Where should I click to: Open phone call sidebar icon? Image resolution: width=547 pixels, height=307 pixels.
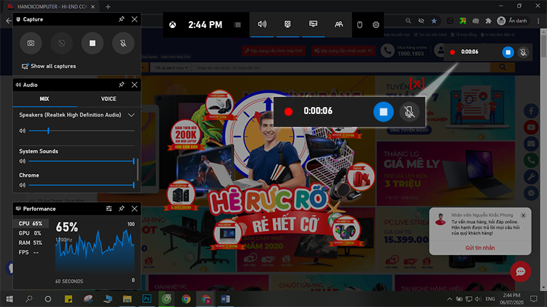pos(531,160)
